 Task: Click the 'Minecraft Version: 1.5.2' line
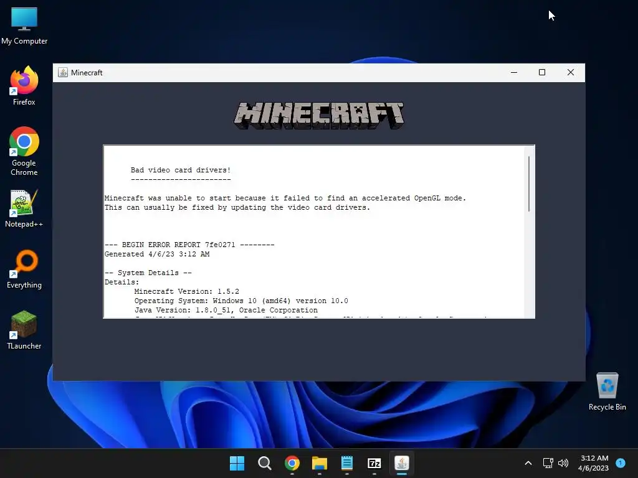187,291
